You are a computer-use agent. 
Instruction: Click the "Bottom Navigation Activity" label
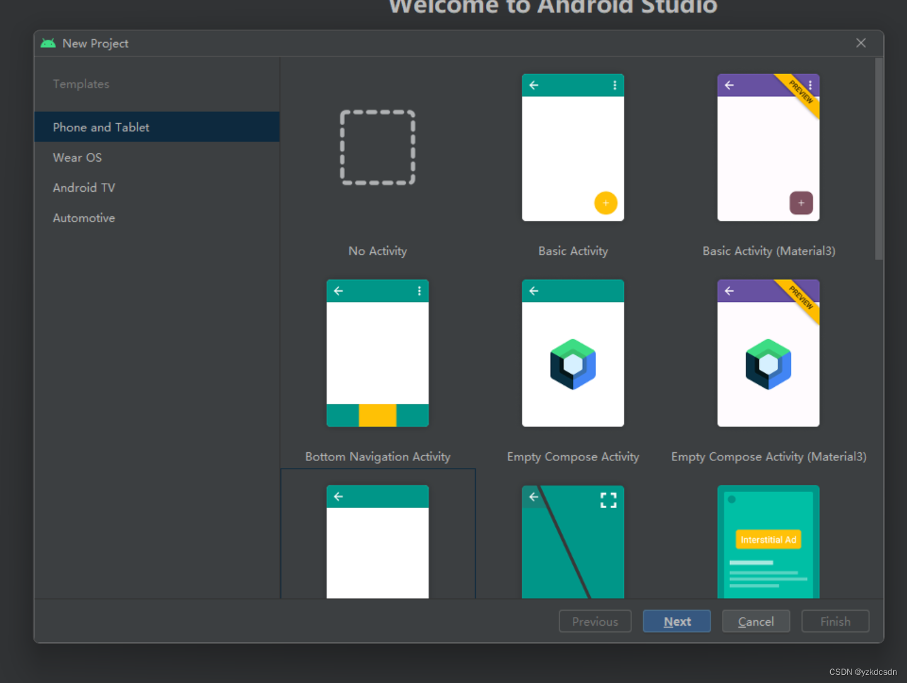pos(378,457)
